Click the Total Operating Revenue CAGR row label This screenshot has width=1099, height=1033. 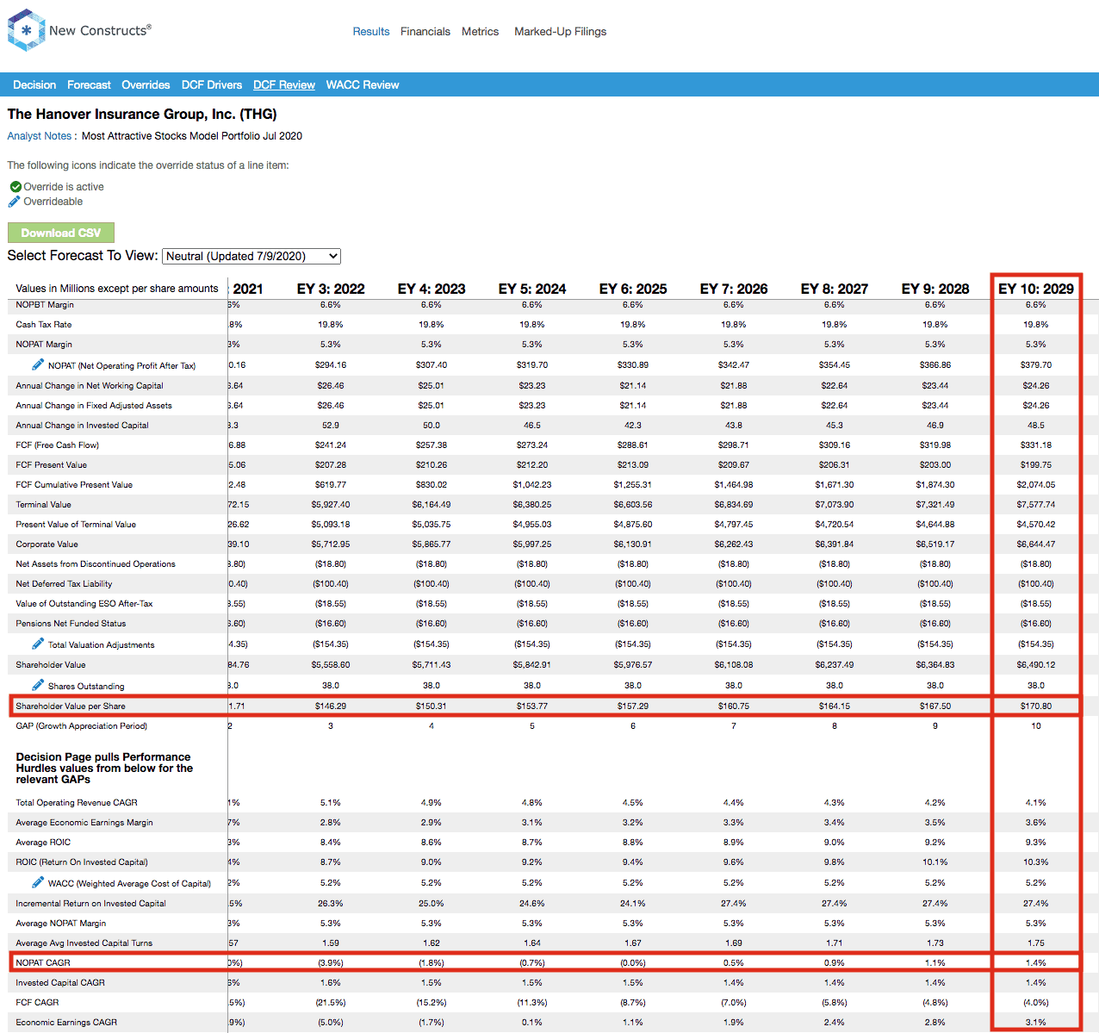click(77, 802)
